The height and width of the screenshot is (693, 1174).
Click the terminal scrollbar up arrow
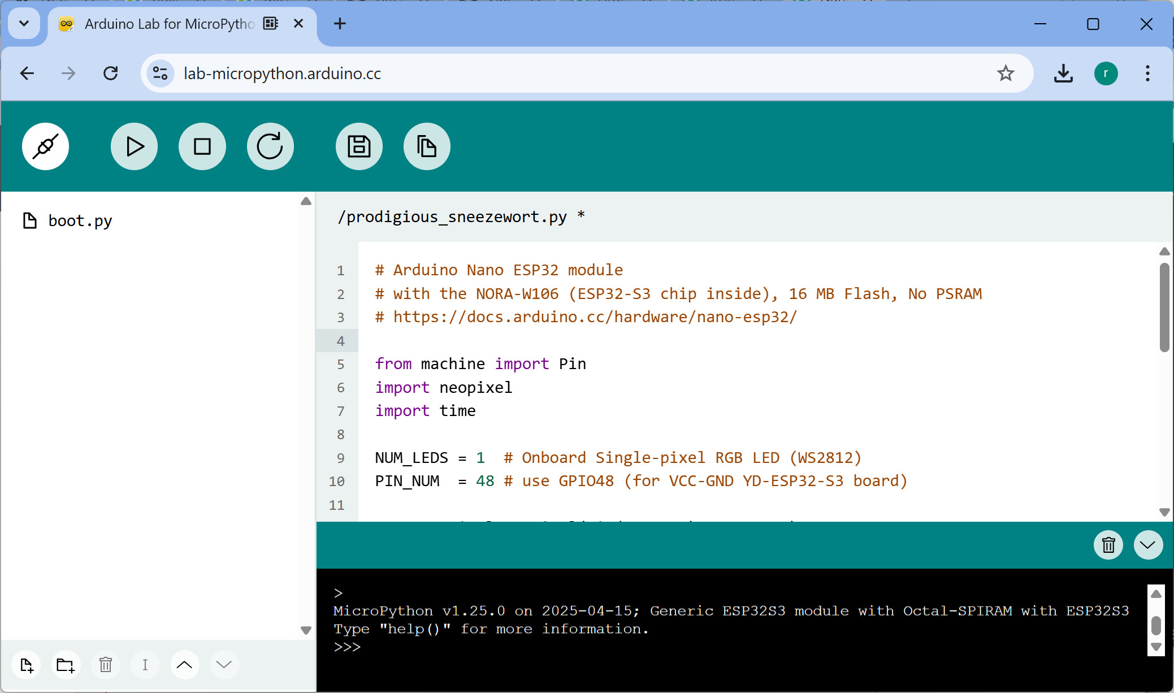click(1156, 594)
